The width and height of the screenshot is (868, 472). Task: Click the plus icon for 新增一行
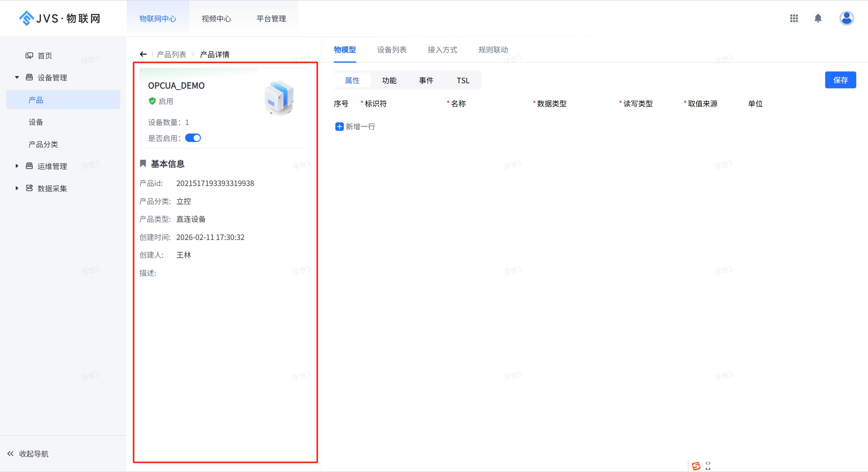pos(339,127)
